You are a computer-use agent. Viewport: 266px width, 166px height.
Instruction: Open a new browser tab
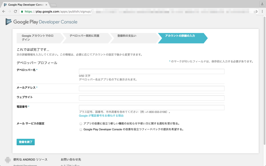coord(53,5)
